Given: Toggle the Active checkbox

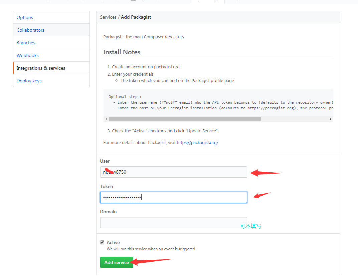Looking at the screenshot, I should 102,242.
